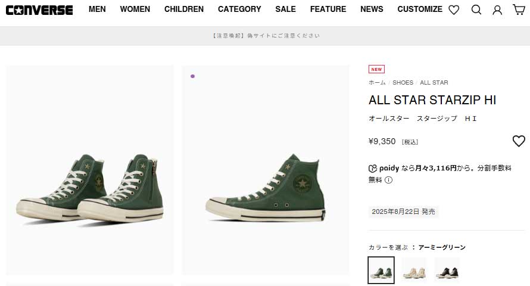Go to the SALE page
Screen dimensions: 530x286
tap(286, 9)
